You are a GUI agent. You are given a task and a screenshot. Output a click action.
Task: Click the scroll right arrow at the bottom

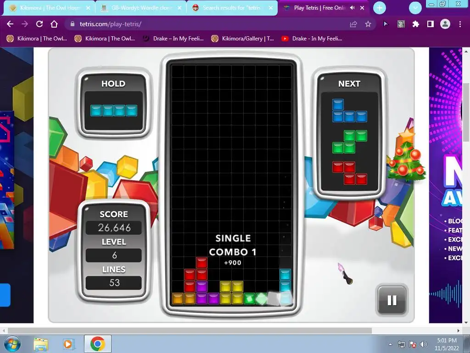click(x=459, y=330)
